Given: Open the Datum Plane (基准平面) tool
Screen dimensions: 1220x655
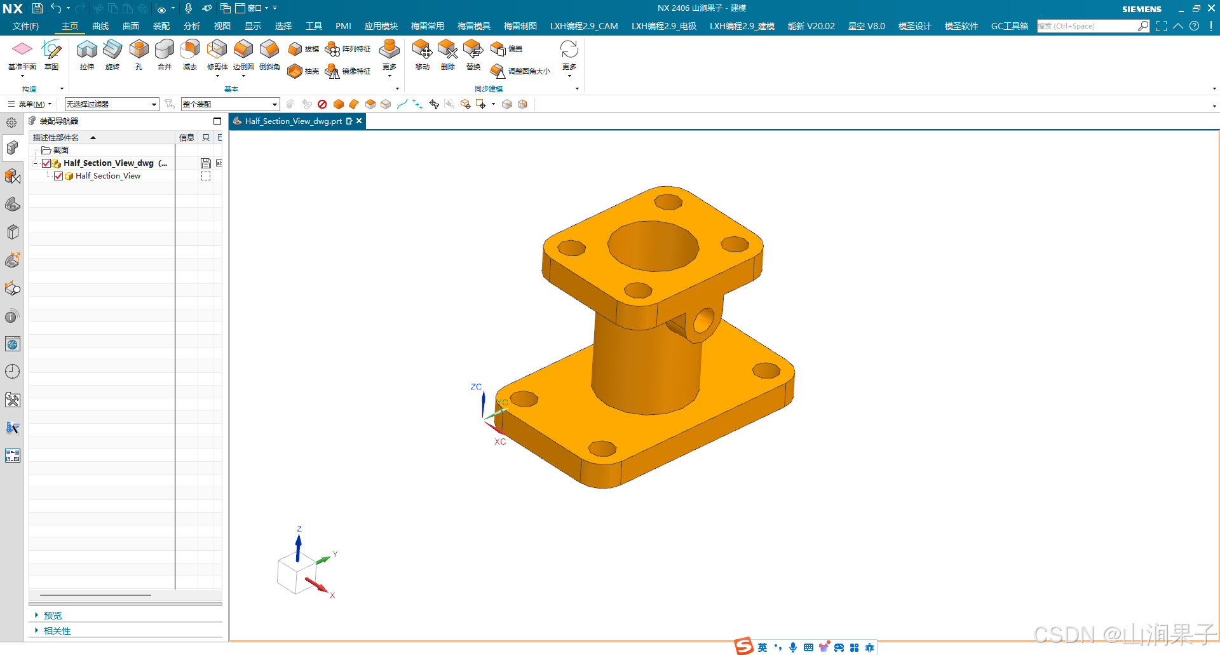Looking at the screenshot, I should click(22, 56).
